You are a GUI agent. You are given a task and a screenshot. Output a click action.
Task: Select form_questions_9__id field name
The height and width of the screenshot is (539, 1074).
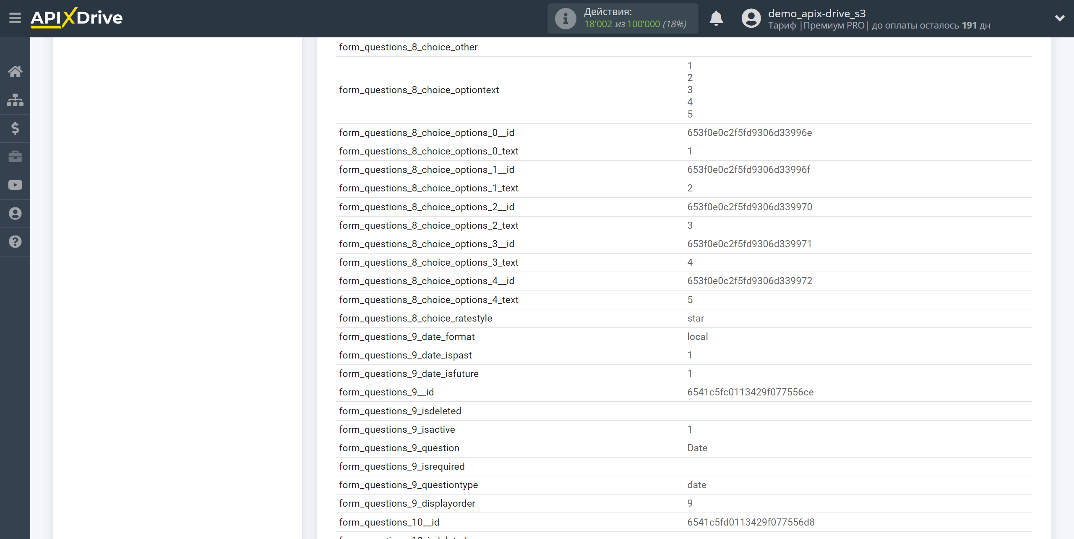point(386,392)
